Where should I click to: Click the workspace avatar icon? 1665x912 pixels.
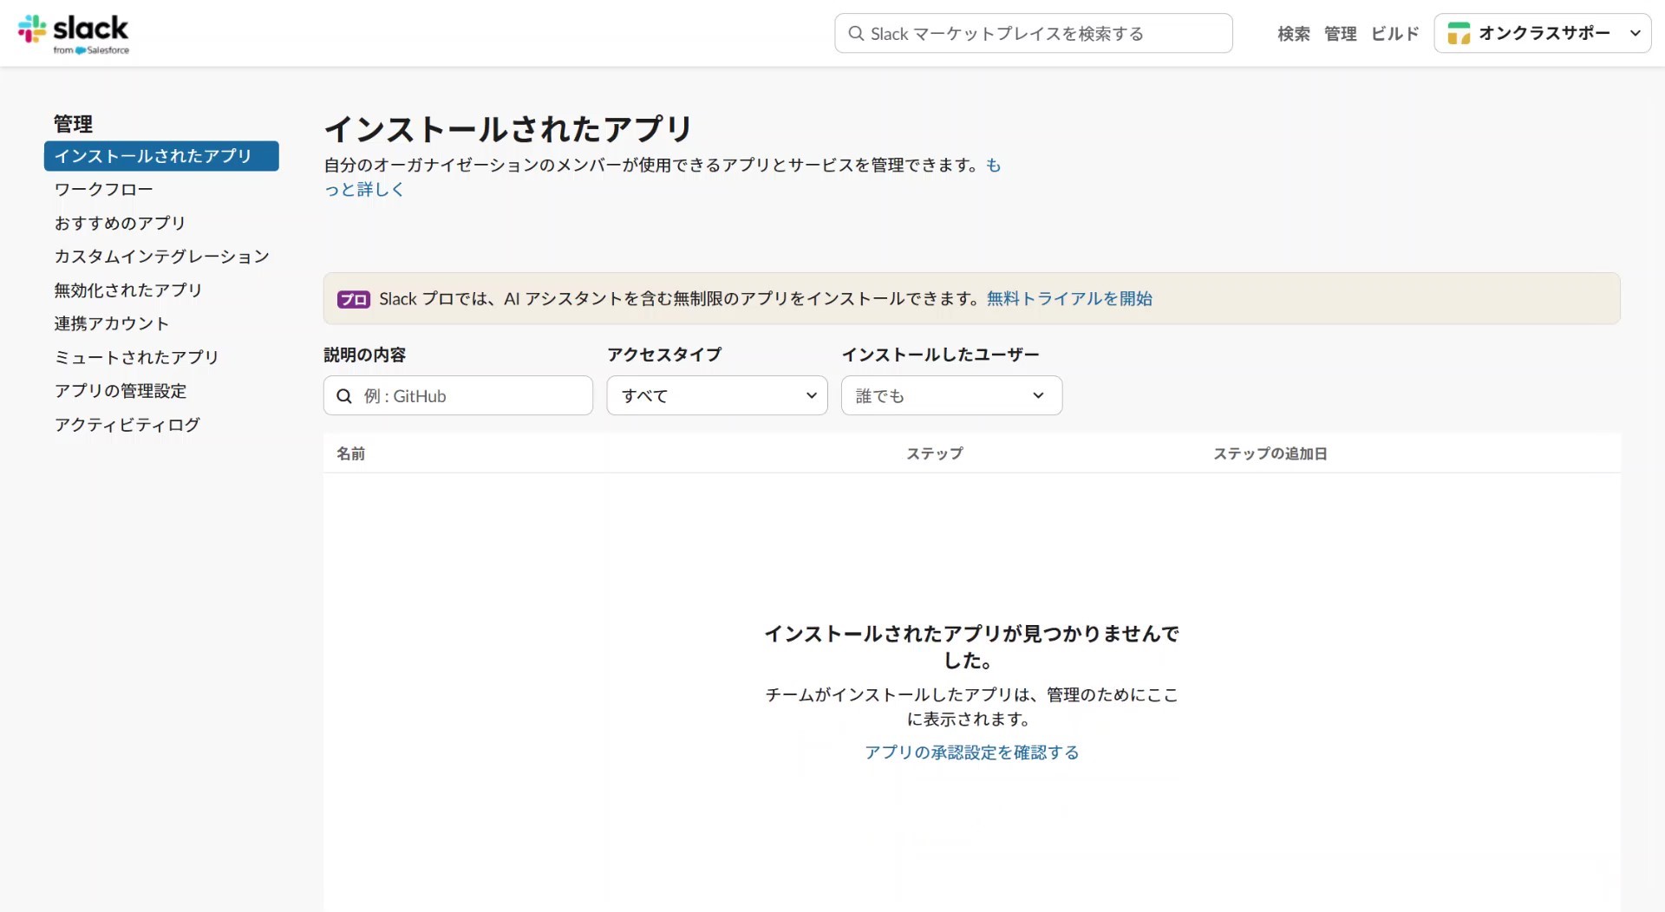[x=1459, y=34]
